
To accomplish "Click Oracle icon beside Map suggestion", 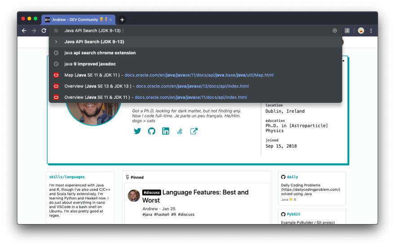I will 56,75.
